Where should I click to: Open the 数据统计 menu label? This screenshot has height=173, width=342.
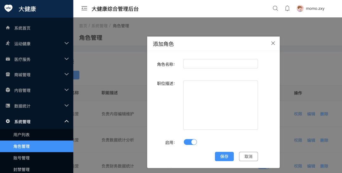point(22,106)
